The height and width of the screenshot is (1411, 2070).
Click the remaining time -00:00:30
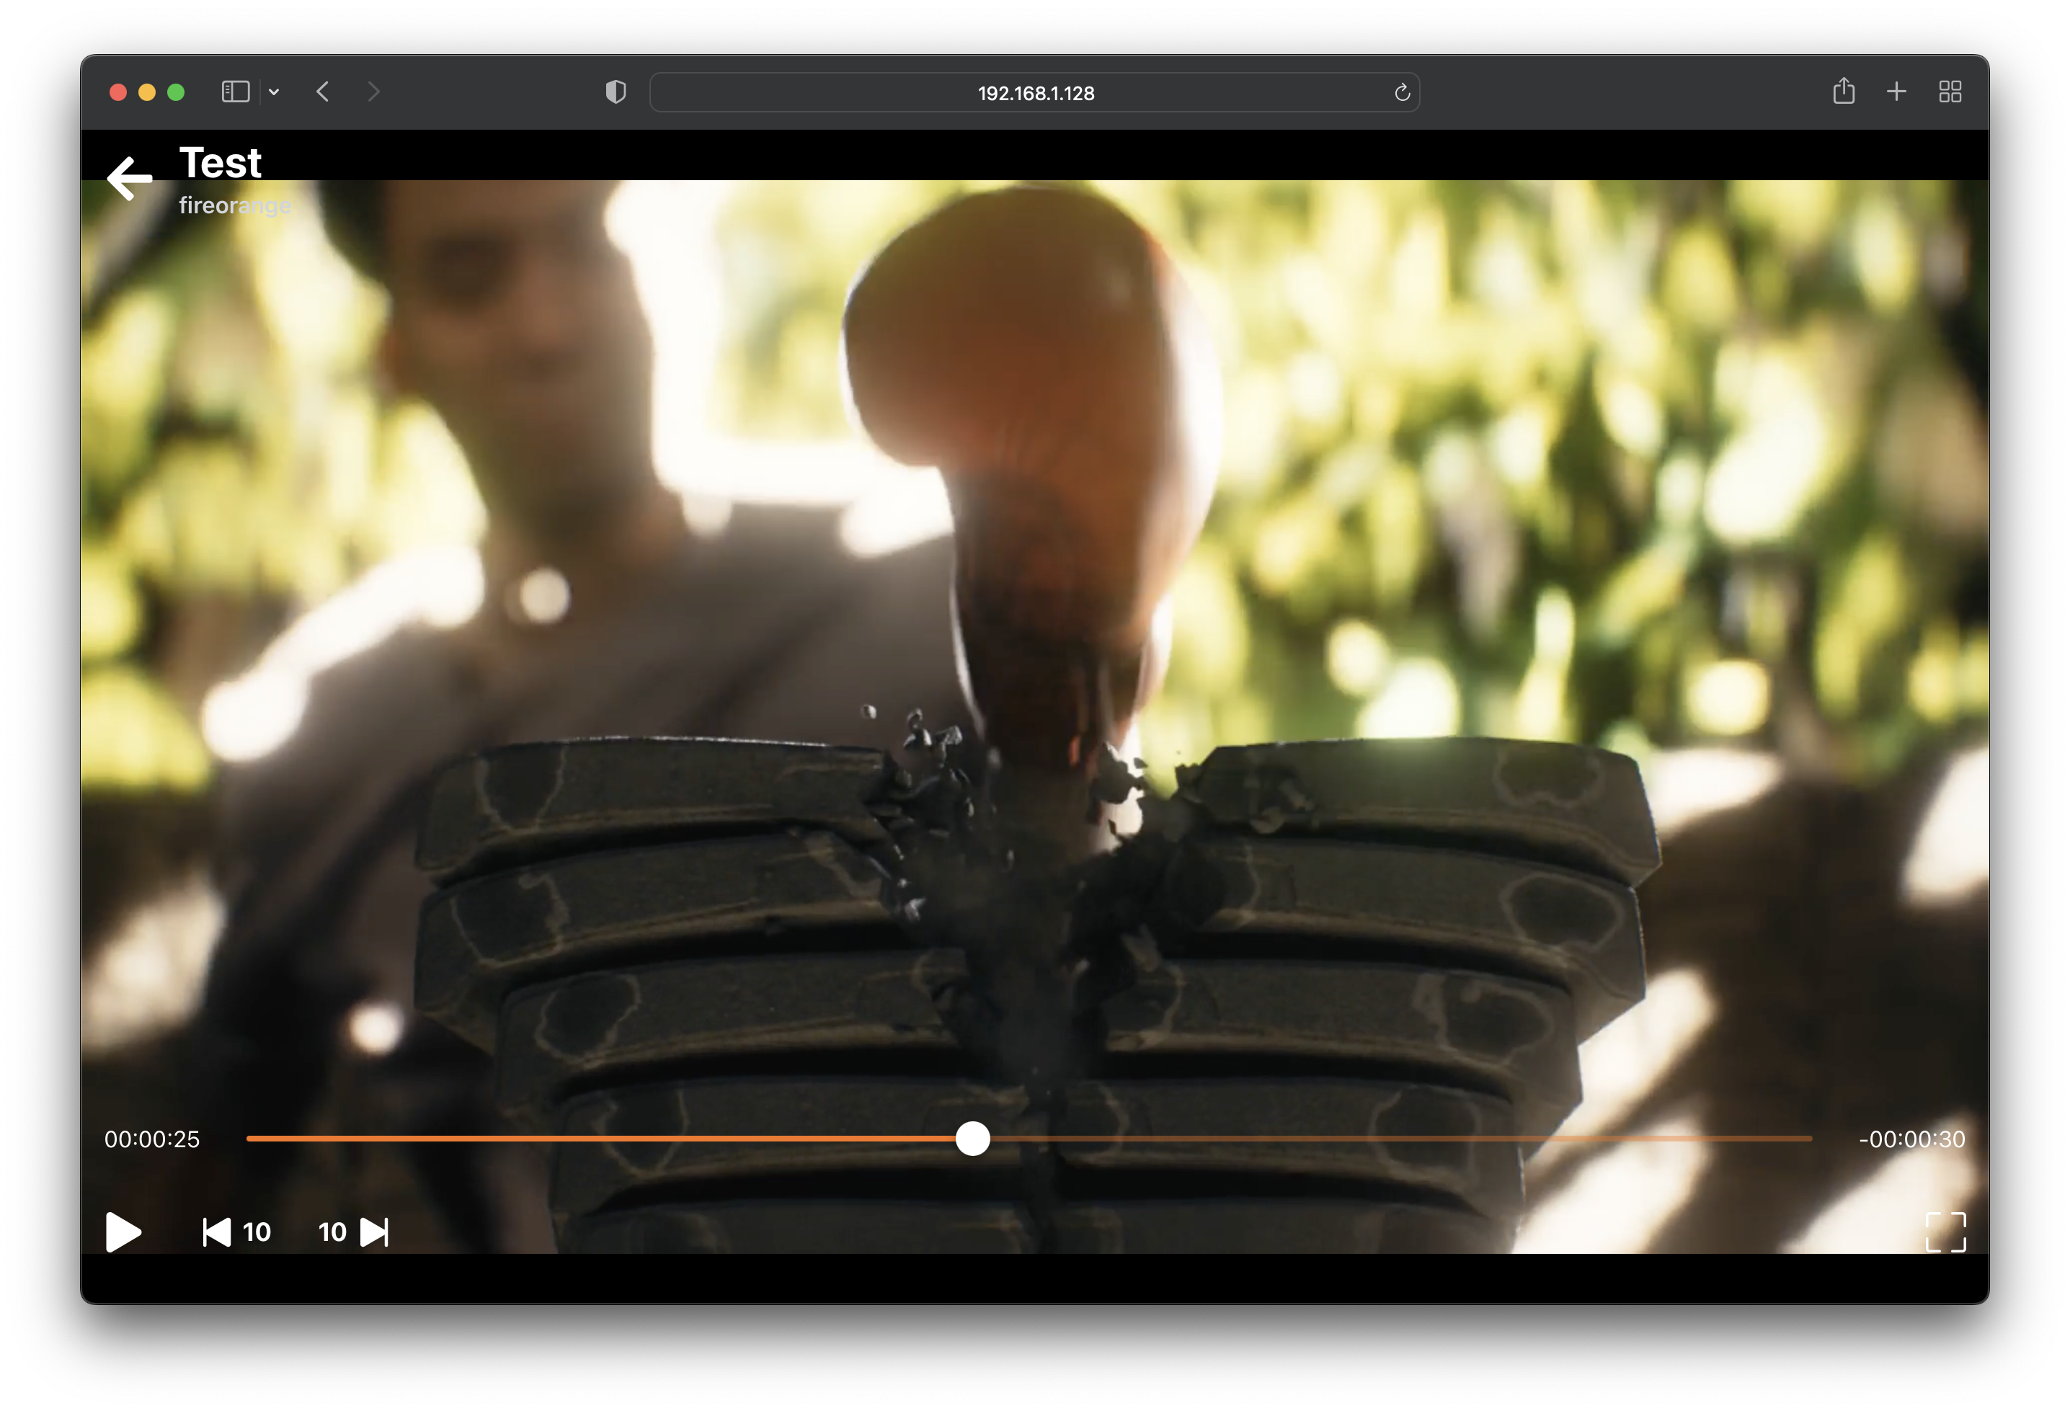[x=1911, y=1139]
